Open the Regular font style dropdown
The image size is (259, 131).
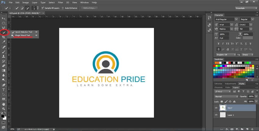coord(252,19)
